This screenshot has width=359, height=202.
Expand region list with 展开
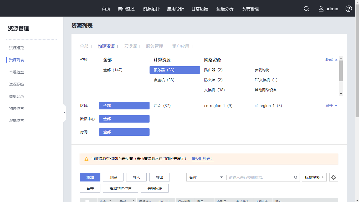(331, 106)
